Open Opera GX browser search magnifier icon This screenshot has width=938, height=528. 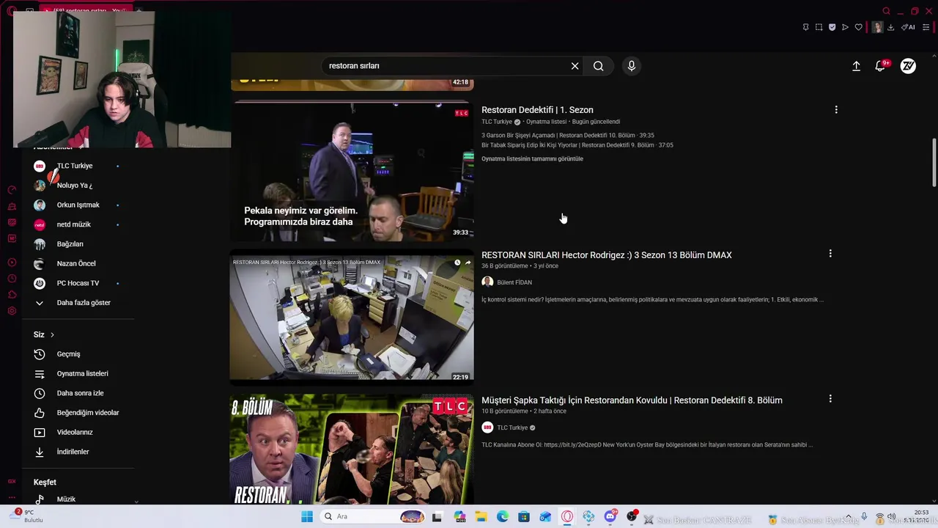tap(886, 11)
